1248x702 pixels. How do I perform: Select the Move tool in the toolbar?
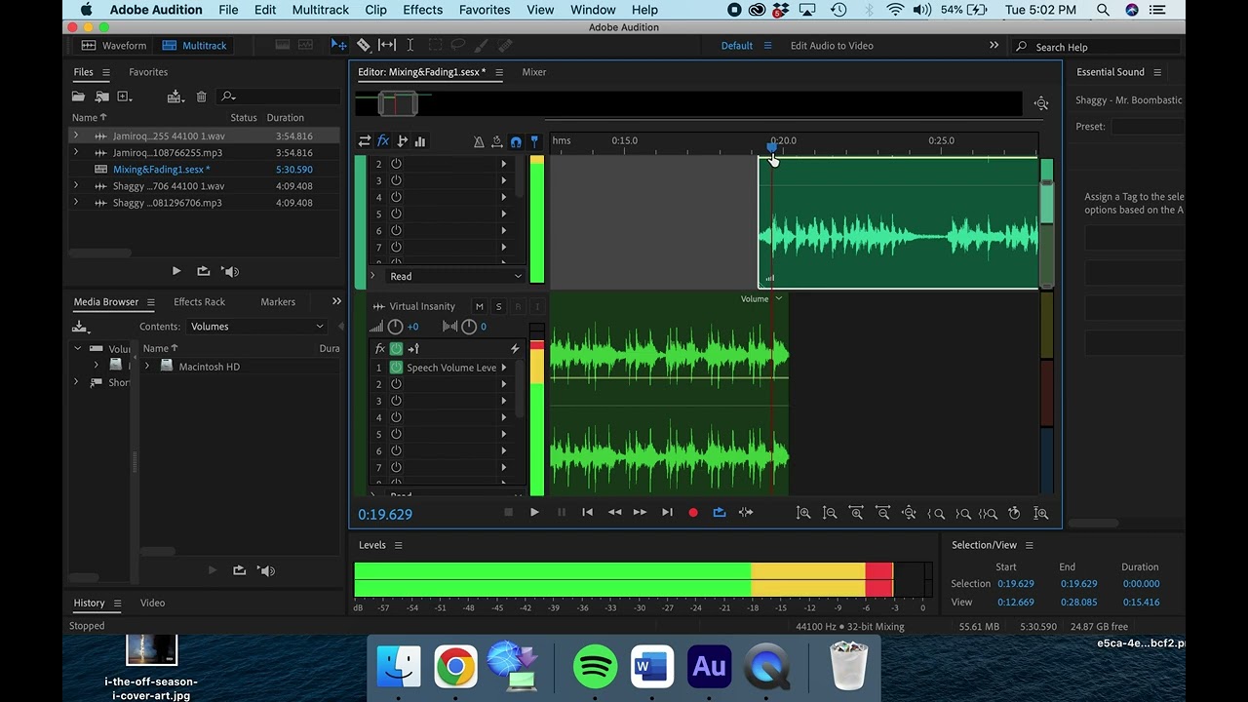pos(338,45)
